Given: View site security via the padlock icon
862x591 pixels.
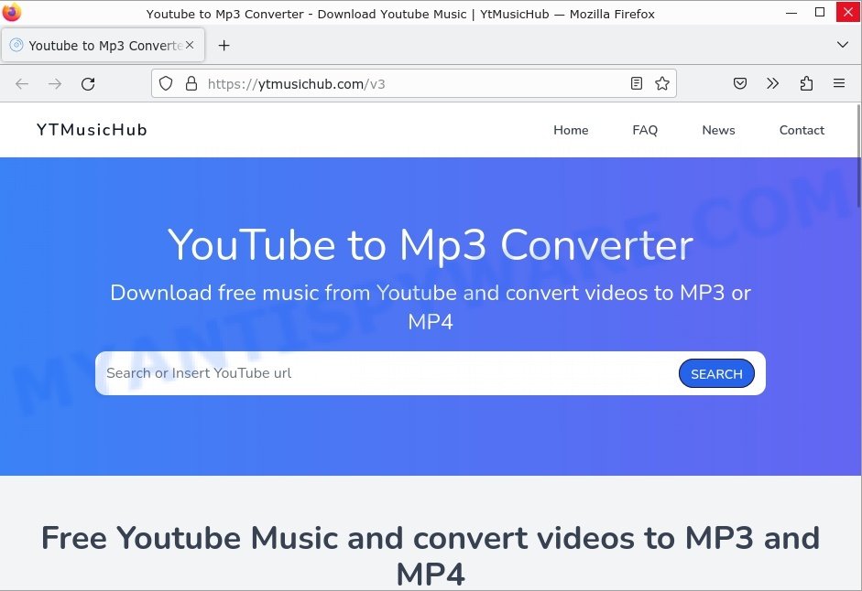Looking at the screenshot, I should (x=191, y=83).
